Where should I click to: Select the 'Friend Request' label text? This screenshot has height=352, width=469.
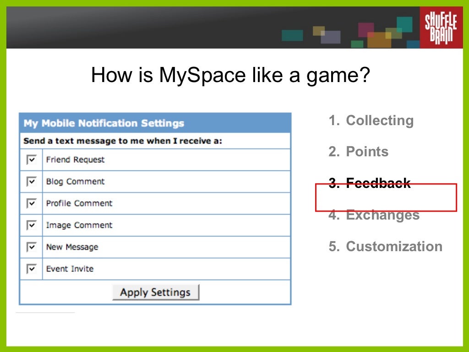[x=75, y=159]
